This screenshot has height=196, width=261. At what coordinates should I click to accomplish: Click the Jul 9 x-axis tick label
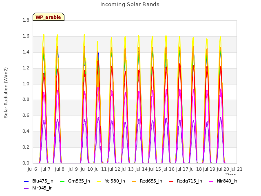pyautogui.click(x=73, y=169)
